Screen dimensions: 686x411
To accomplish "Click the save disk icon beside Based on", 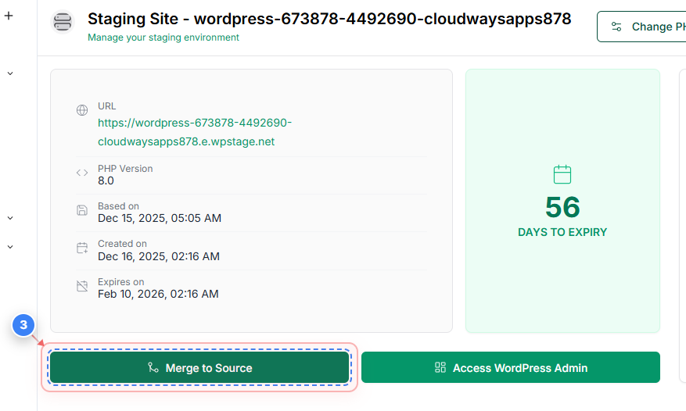I will coord(82,210).
